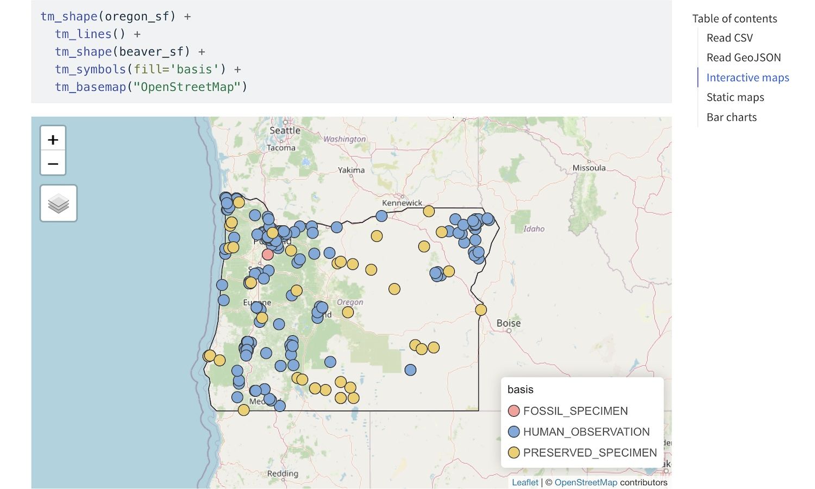Click the map zoom out minus button
The width and height of the screenshot is (815, 489).
53,164
